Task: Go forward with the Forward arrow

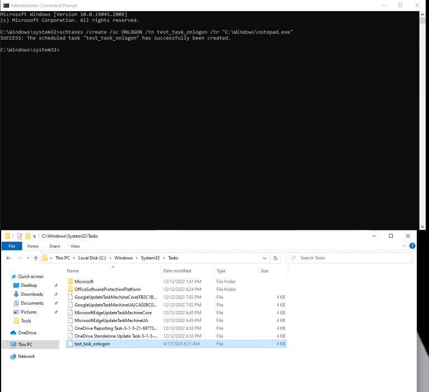Action: point(19,258)
